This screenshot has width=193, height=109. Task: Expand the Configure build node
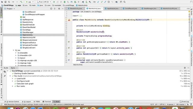click(x=13, y=81)
